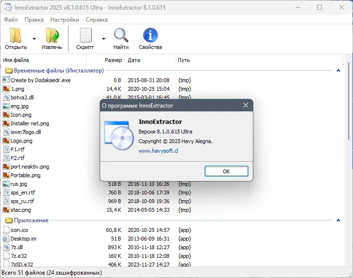Select the eng.jpg file icon
Viewport: 353px width, 278px height.
(x=6, y=106)
